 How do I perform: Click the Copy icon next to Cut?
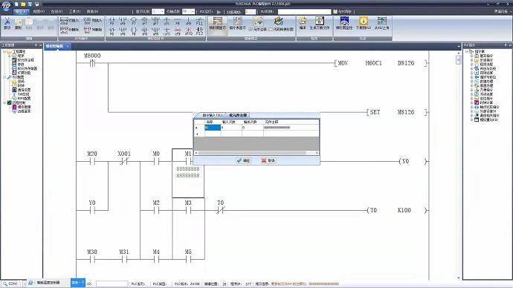pyautogui.click(x=18, y=24)
